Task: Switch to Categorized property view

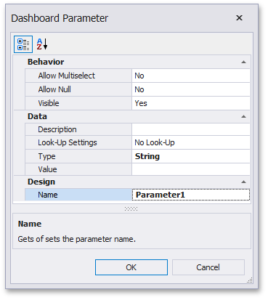Action: pos(23,44)
